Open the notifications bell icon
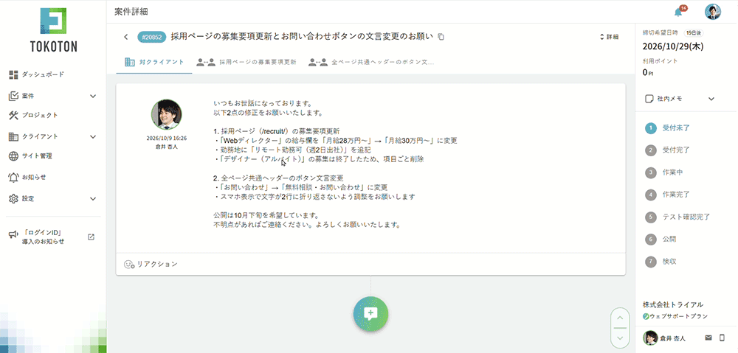 678,13
